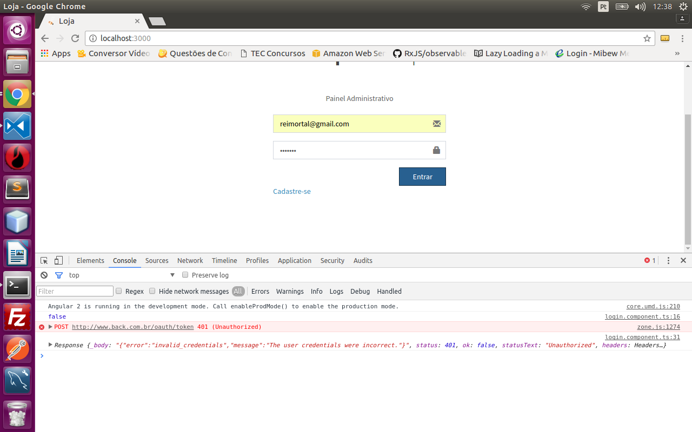Open the sound volume indicator
The width and height of the screenshot is (692, 432).
tap(640, 6)
